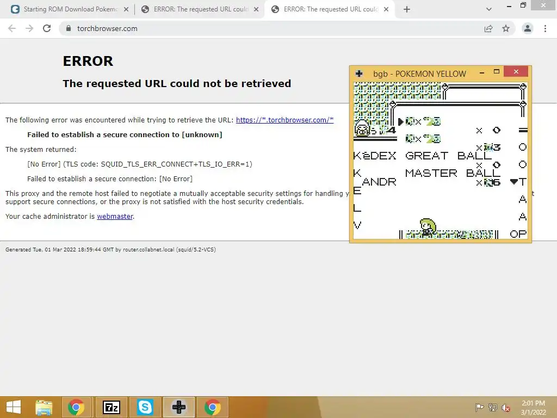Screen dimensions: 557x418
Task: Click the Action Center flag tray icon
Action: 479,407
